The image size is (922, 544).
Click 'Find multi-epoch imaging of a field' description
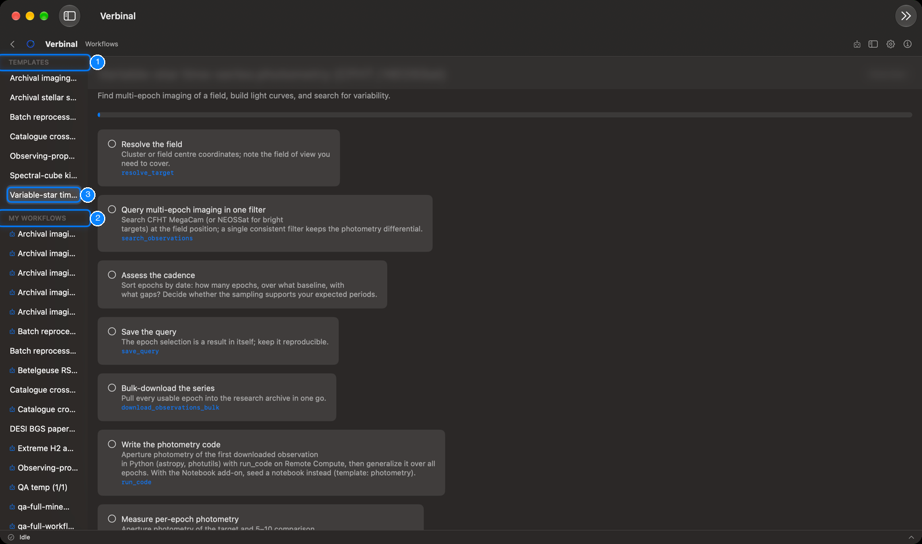tap(244, 96)
